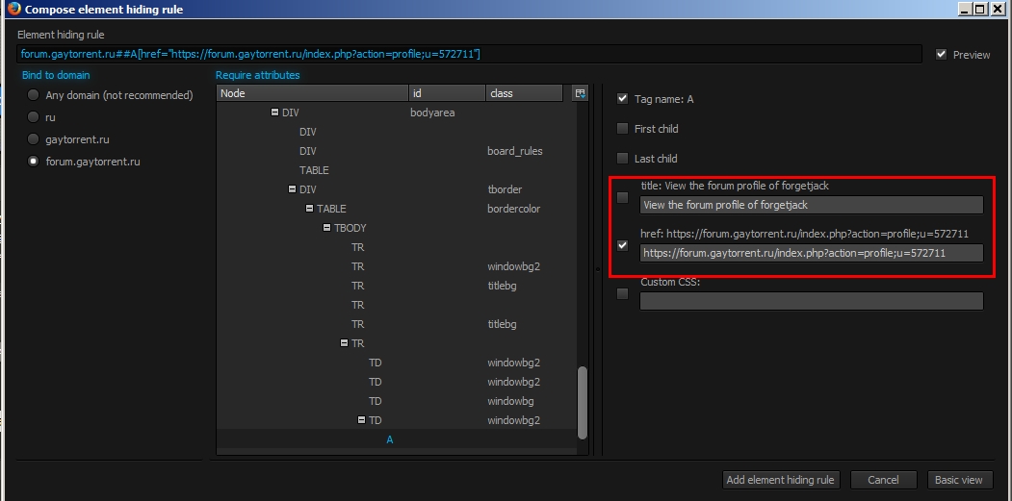Viewport: 1012px width, 501px height.
Task: Open the tree column picker icon
Action: [x=579, y=93]
